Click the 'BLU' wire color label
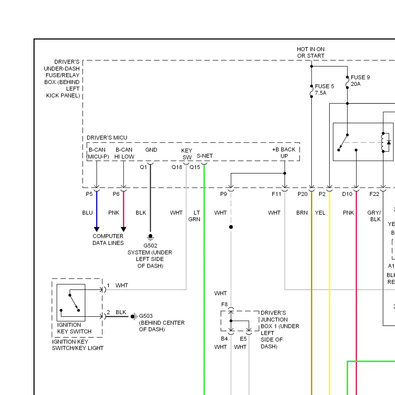Image resolution: width=395 pixels, height=395 pixels. pos(87,213)
